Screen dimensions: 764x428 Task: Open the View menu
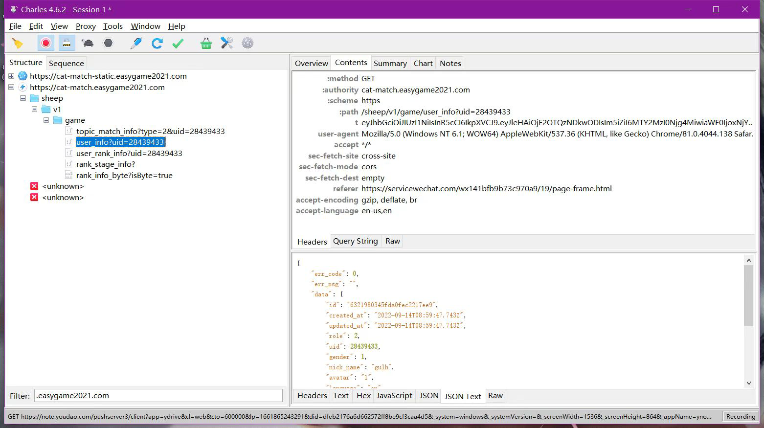click(x=59, y=26)
